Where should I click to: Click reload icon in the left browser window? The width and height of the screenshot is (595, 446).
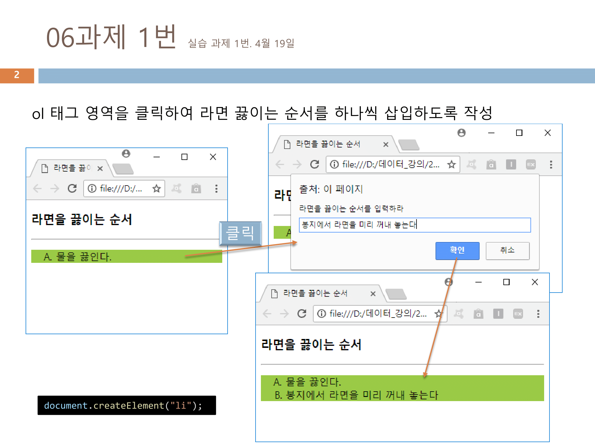[x=72, y=189]
